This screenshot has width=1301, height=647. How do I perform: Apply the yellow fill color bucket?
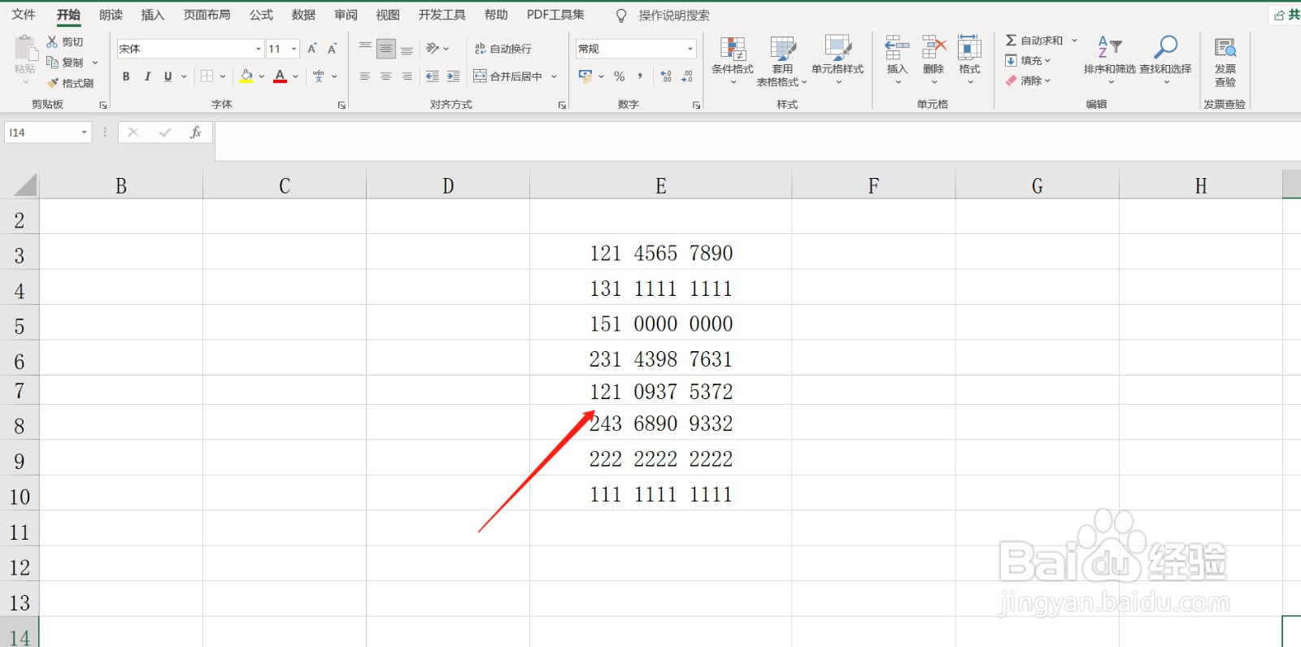tap(246, 76)
